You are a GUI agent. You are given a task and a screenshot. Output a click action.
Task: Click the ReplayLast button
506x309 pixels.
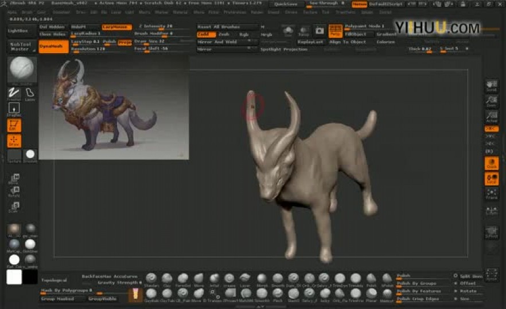[x=310, y=42]
